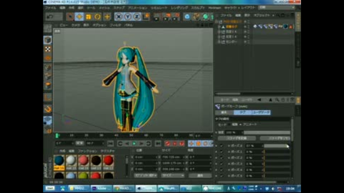Screen dimensions: 344x193
Task: Click the last-used tool plus icon
Action: (x=107, y=17)
